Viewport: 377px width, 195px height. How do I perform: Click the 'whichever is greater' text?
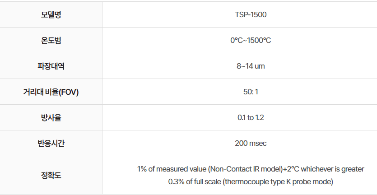tap(333, 169)
